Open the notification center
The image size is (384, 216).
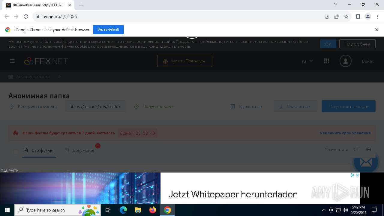click(374, 210)
